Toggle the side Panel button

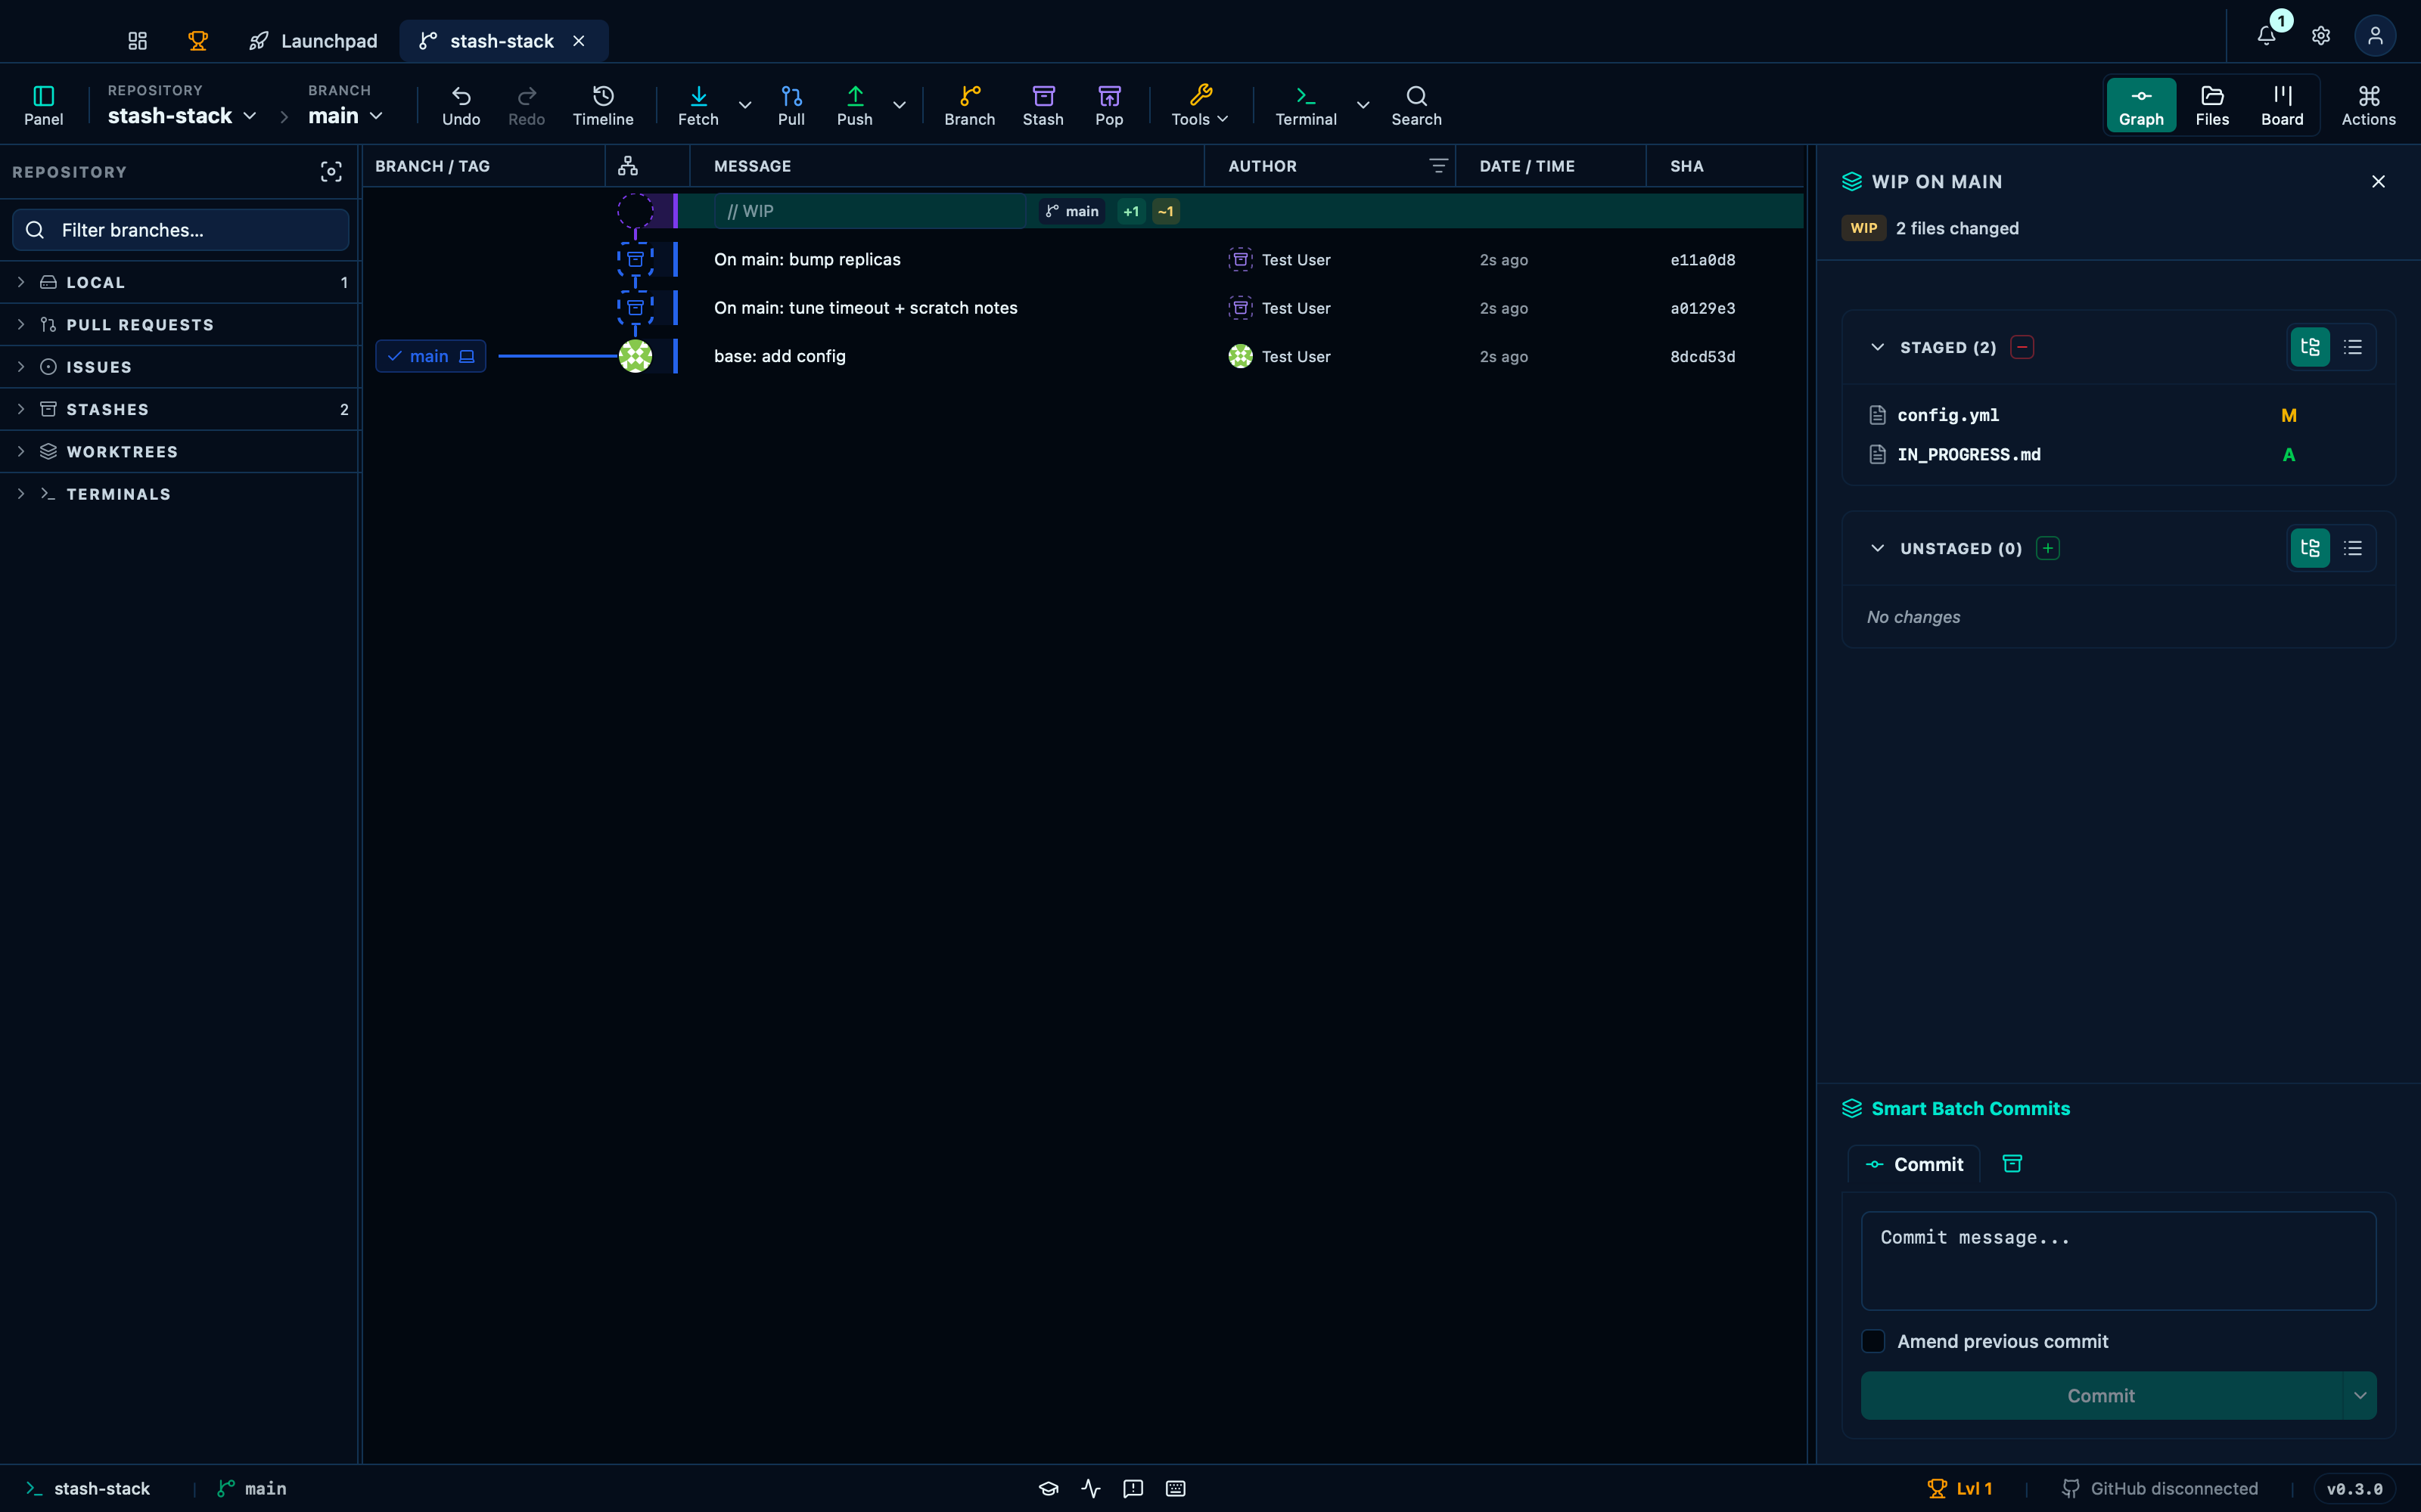click(x=43, y=105)
